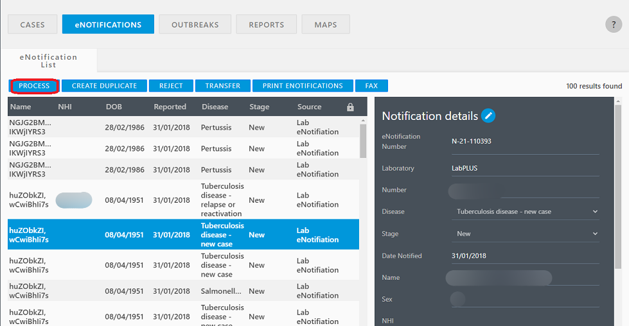Go to the REPORTS tab

point(267,24)
